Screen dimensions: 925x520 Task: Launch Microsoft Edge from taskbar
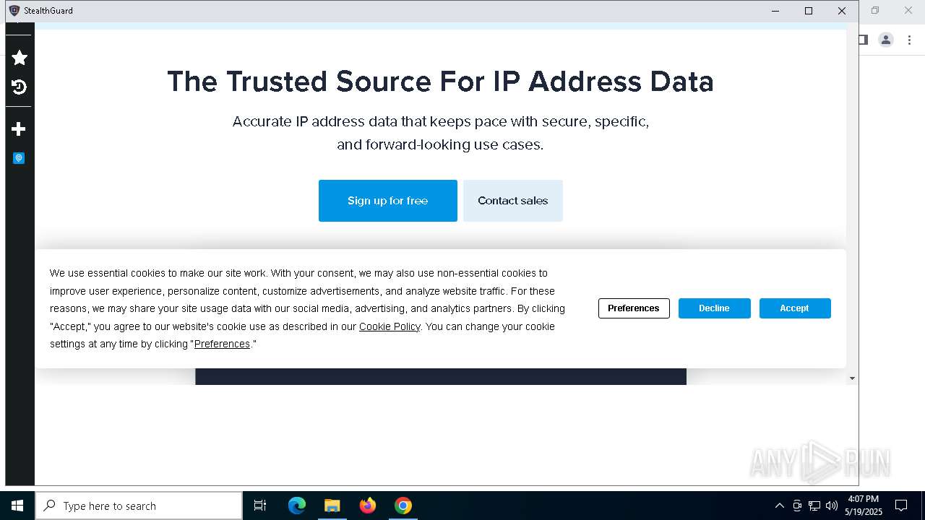click(x=297, y=506)
